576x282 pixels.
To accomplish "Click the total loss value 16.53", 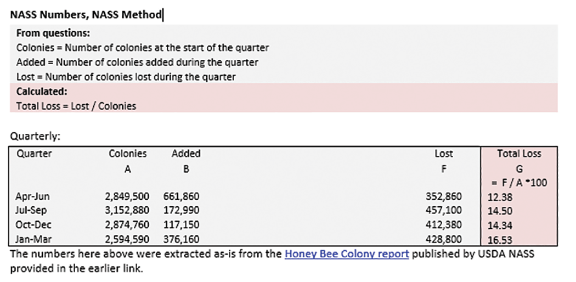I will point(499,240).
